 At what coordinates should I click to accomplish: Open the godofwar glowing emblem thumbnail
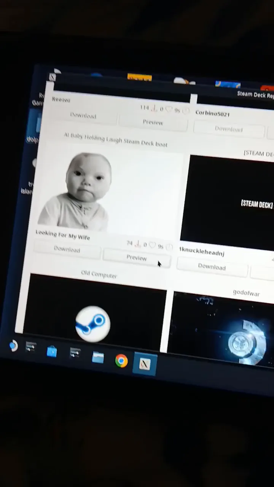pyautogui.click(x=221, y=329)
